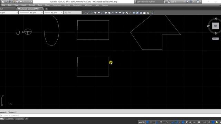Select the Multiline Text A tool

[148, 13]
